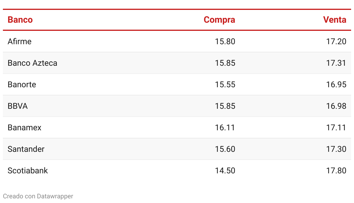Select Scotiabank's compra value 14.50

click(x=225, y=170)
